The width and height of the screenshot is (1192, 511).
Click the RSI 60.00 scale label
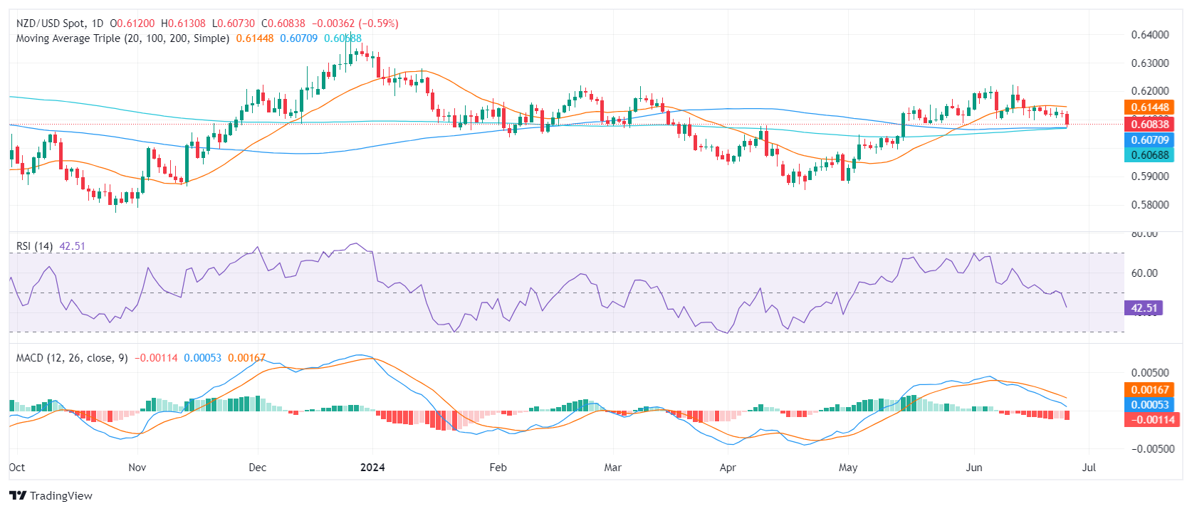(1144, 273)
